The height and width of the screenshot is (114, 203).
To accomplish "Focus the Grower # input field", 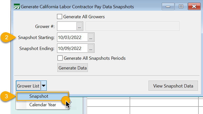I will click(x=67, y=26).
